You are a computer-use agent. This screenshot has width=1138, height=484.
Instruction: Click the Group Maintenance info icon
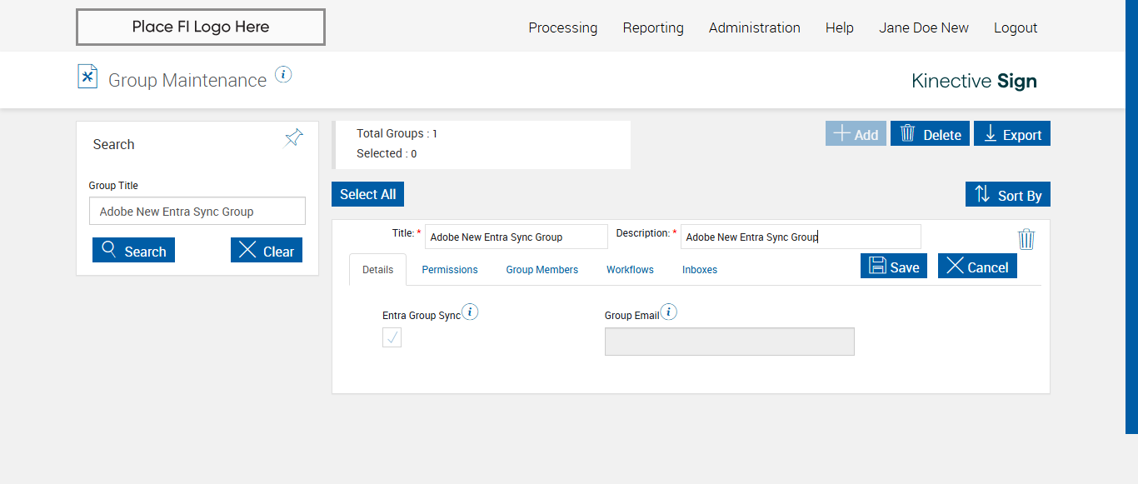pos(283,75)
